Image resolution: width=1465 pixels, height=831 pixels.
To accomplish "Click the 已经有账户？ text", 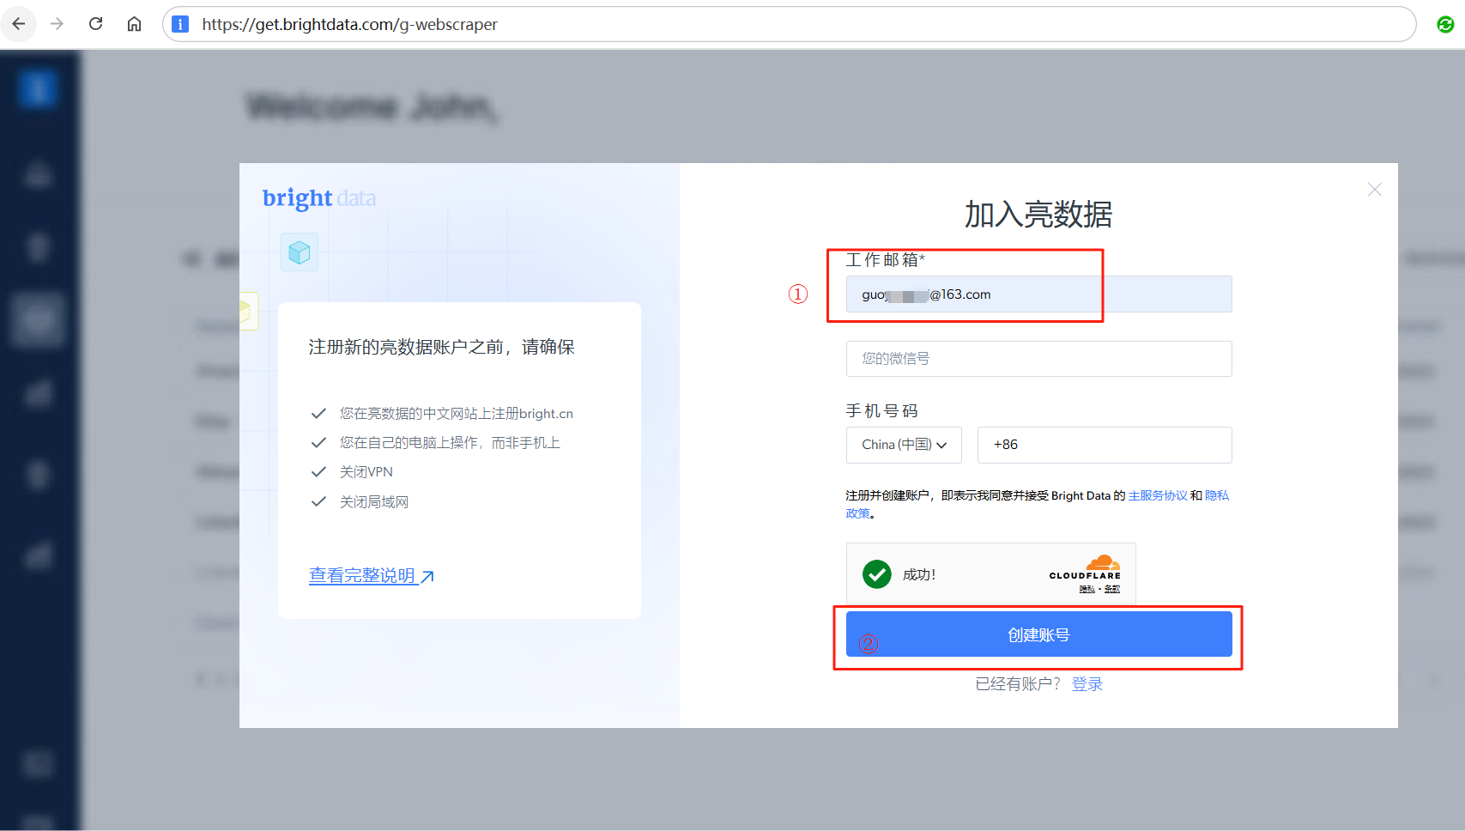I will point(1019,684).
